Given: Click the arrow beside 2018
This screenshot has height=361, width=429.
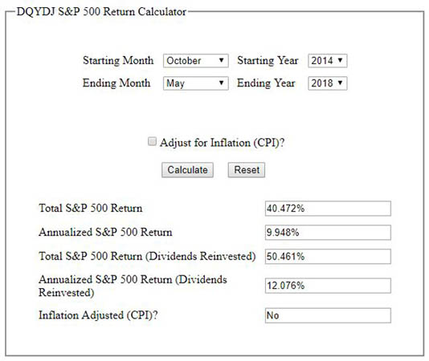Looking at the screenshot, I should click(x=340, y=83).
